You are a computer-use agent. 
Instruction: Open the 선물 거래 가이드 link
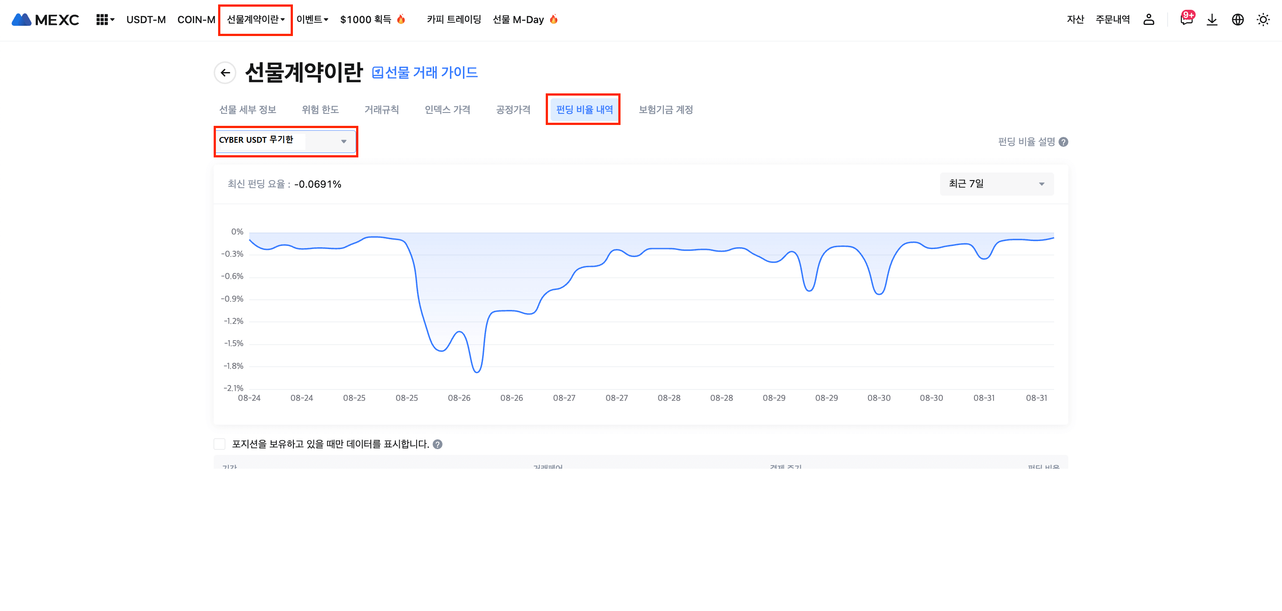click(425, 72)
